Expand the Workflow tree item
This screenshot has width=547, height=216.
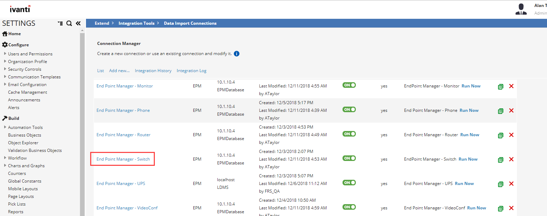[5, 158]
